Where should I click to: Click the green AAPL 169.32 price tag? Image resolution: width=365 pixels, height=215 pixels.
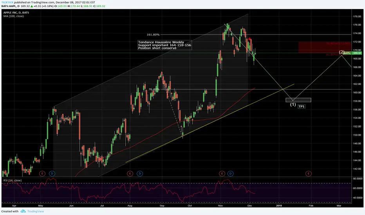tap(352, 53)
